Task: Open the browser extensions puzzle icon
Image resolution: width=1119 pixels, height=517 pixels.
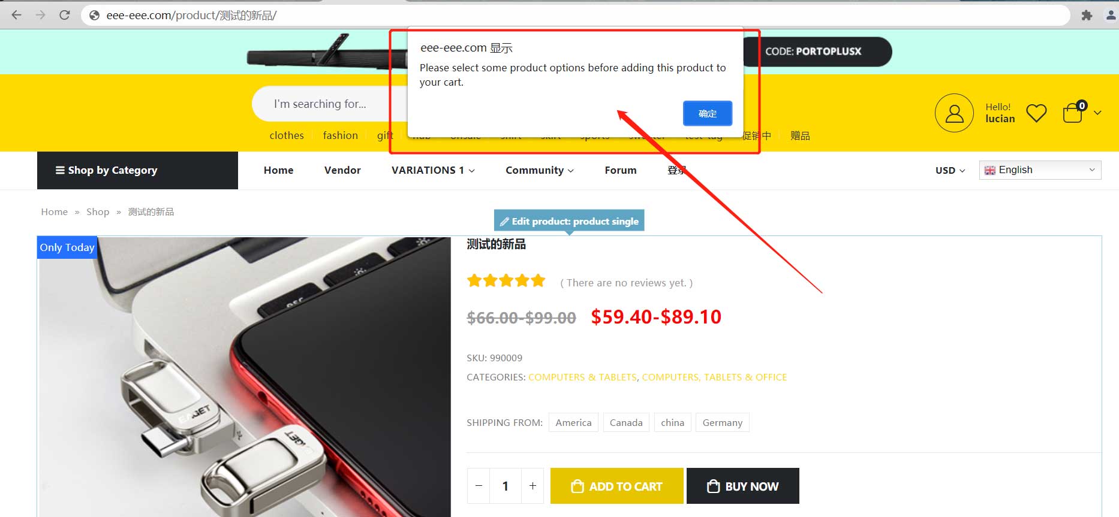Action: point(1087,16)
